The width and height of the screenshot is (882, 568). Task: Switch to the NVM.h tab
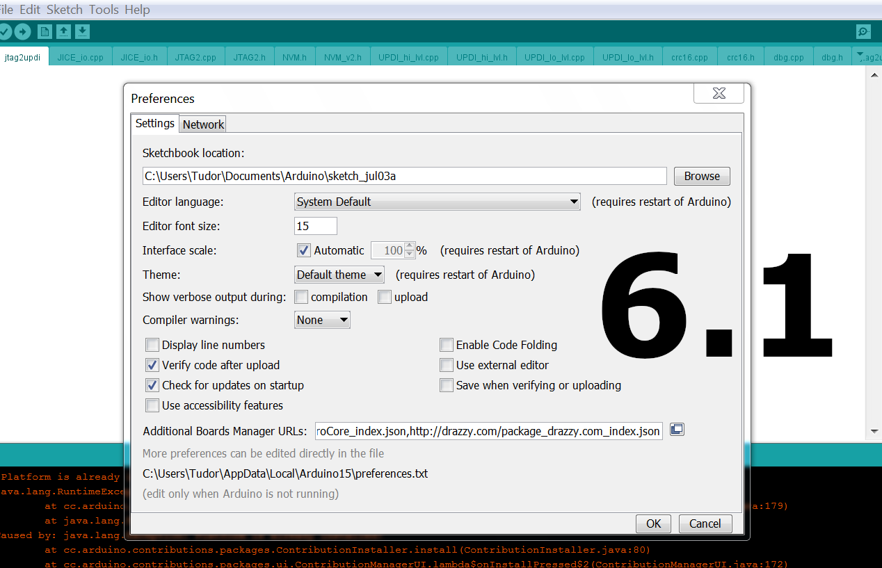point(295,57)
